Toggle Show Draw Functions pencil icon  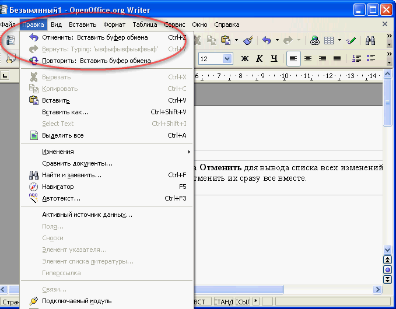coord(351,40)
